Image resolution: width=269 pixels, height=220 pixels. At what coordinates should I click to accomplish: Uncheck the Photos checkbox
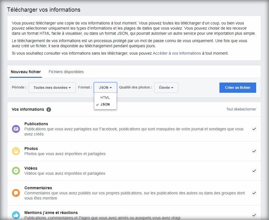254,151
